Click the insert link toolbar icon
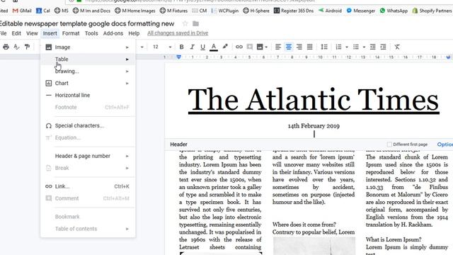The width and height of the screenshot is (453, 255). tap(239, 47)
